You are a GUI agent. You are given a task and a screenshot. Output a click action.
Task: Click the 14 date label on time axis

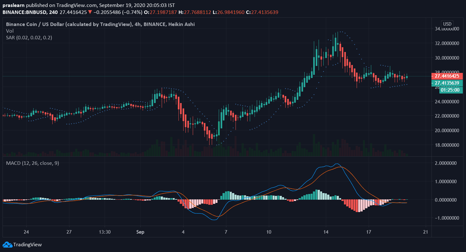tap(326, 232)
